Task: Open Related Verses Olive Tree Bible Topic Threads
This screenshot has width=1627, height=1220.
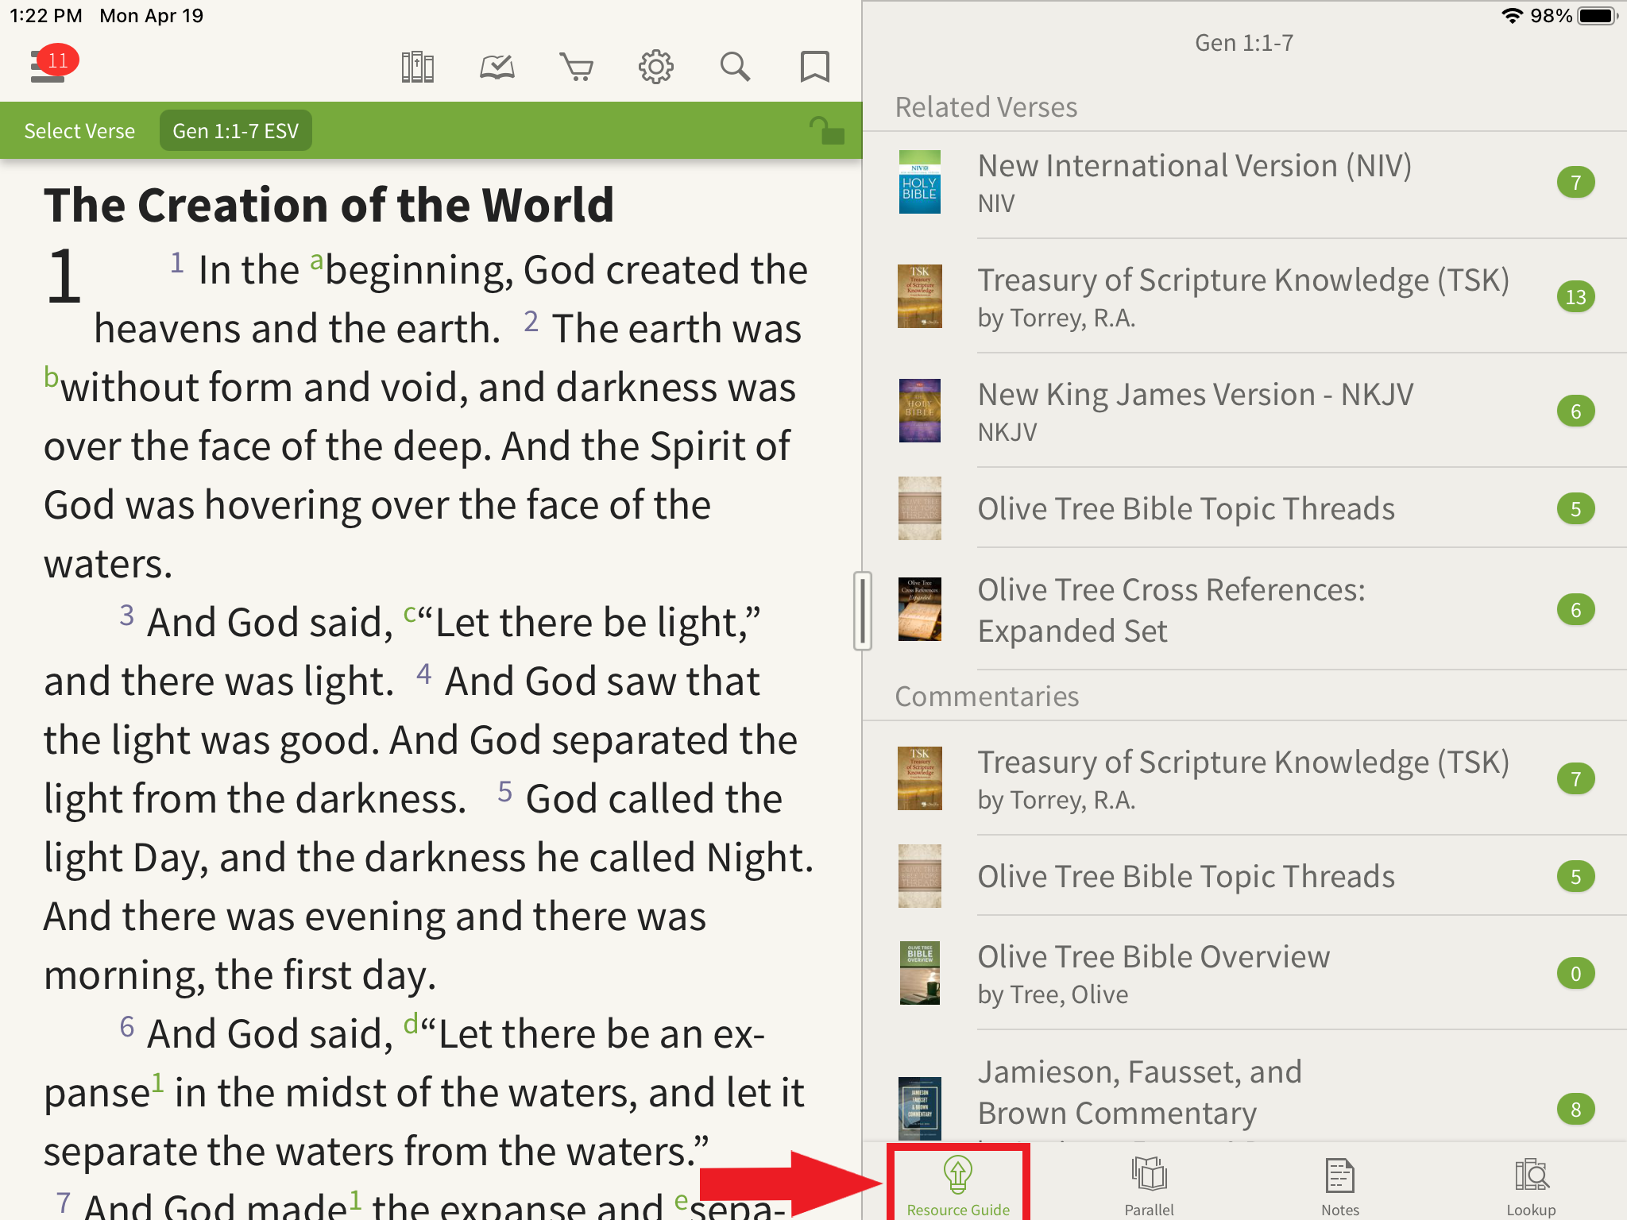Action: pos(1245,508)
